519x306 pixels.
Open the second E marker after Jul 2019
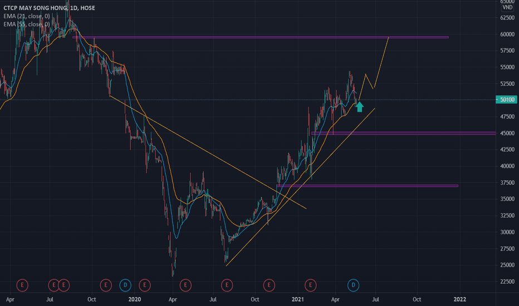(x=64, y=285)
